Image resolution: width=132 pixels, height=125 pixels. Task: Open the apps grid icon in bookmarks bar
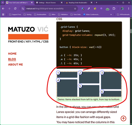coord(3,14)
